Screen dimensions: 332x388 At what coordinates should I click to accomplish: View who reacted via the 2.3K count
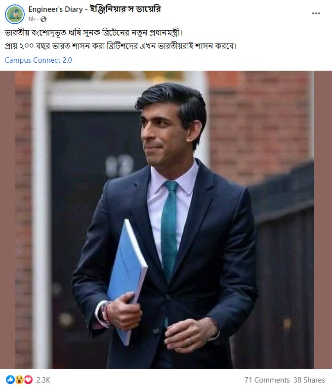[43, 380]
